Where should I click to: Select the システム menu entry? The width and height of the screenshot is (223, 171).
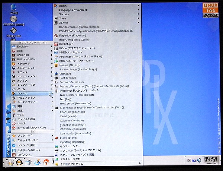click(32, 94)
